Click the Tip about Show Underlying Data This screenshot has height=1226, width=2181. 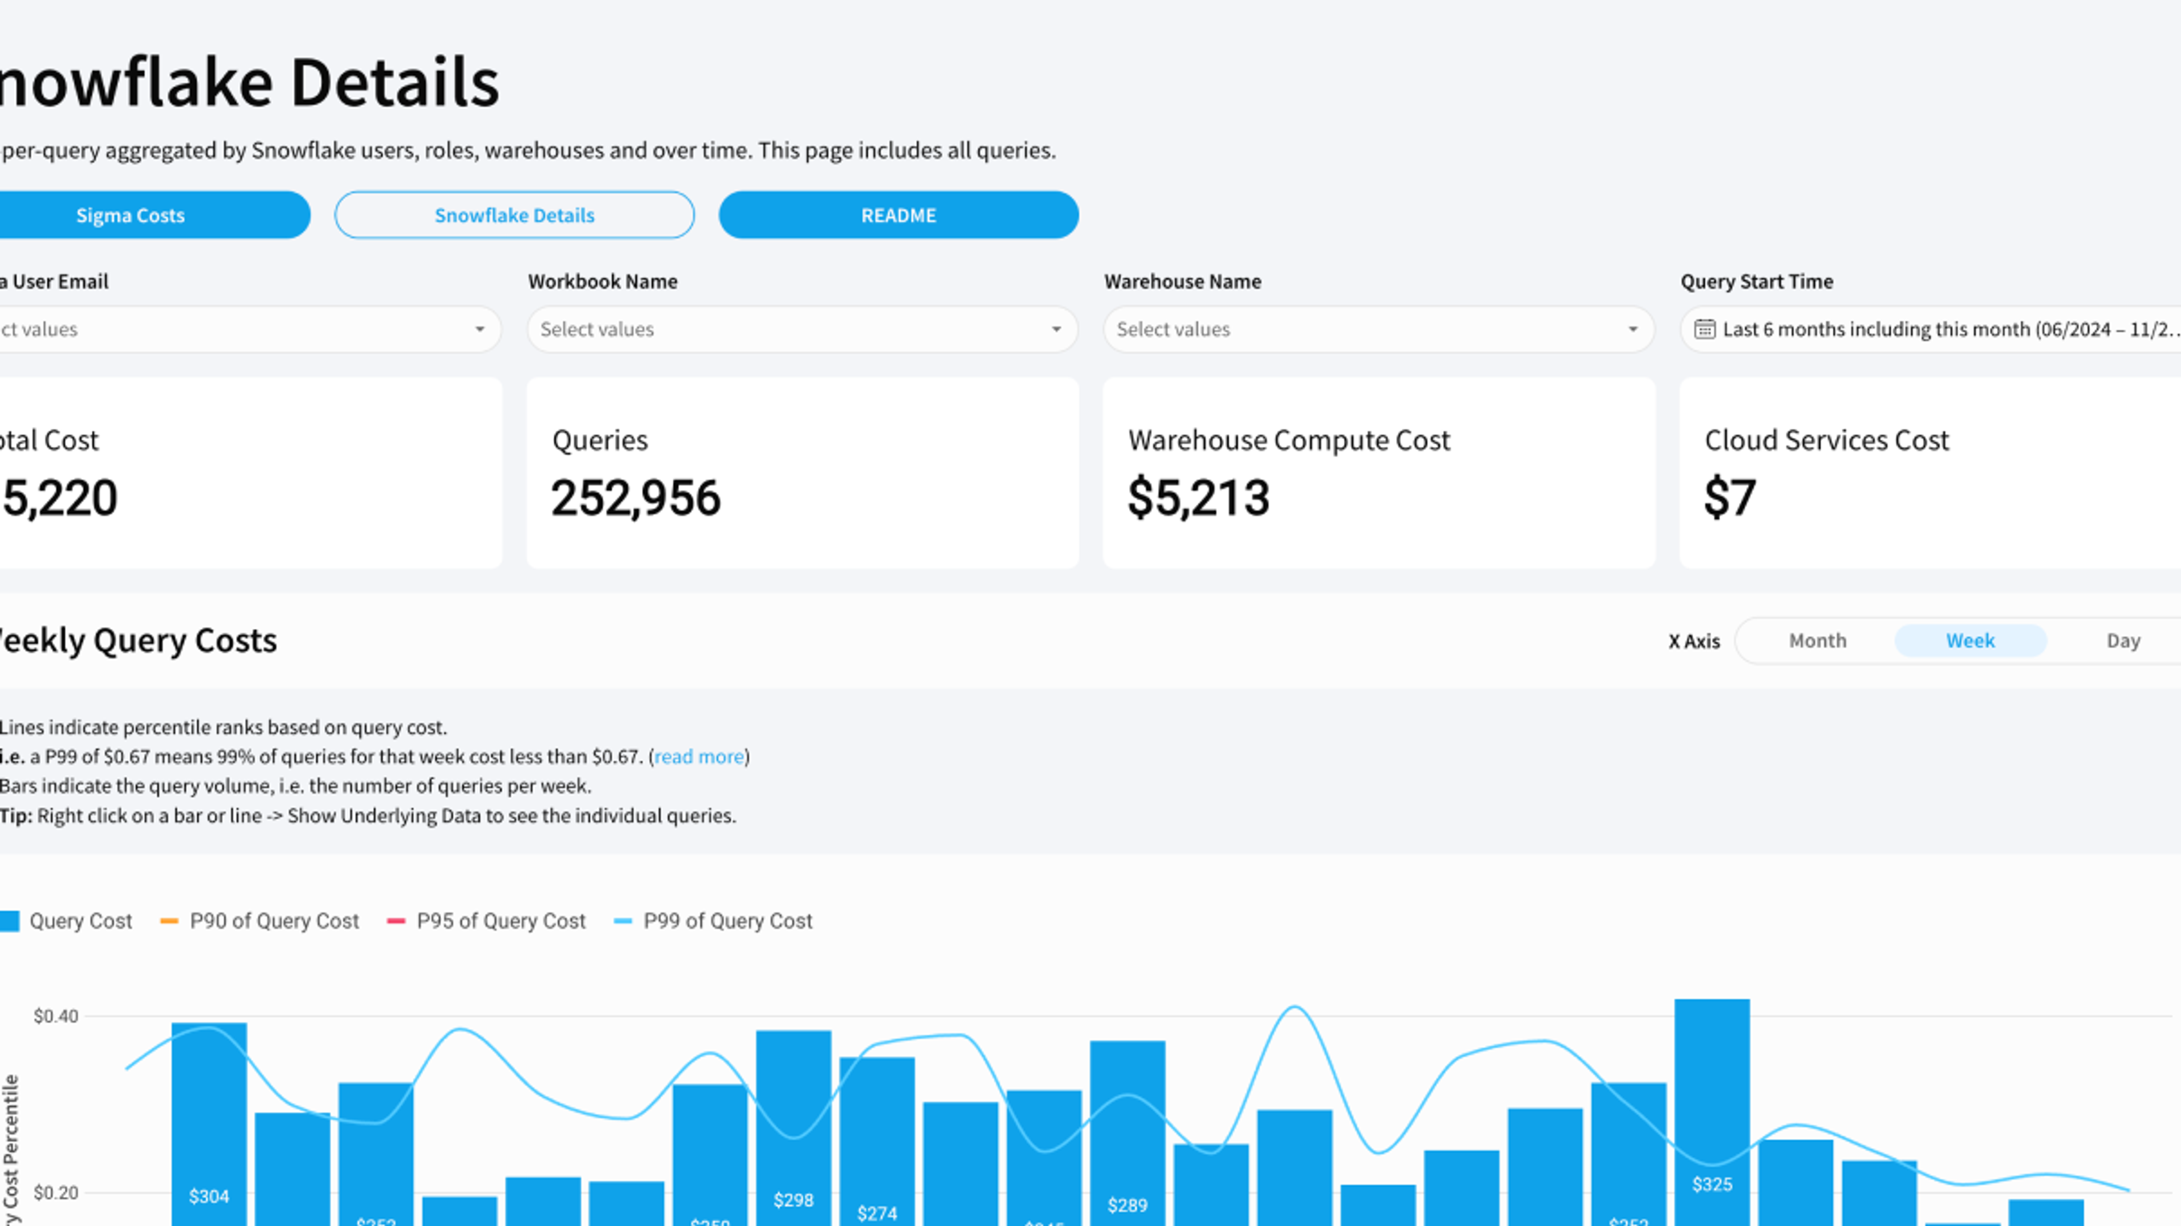[368, 816]
